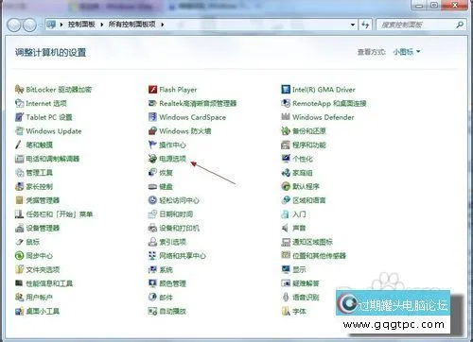
Task: Open the Tablet PC 设置 icon
Action: tap(19, 117)
